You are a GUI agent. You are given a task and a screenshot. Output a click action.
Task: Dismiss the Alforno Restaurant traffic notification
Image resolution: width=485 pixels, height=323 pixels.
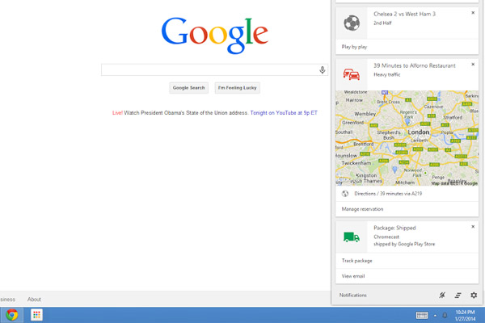pyautogui.click(x=473, y=65)
